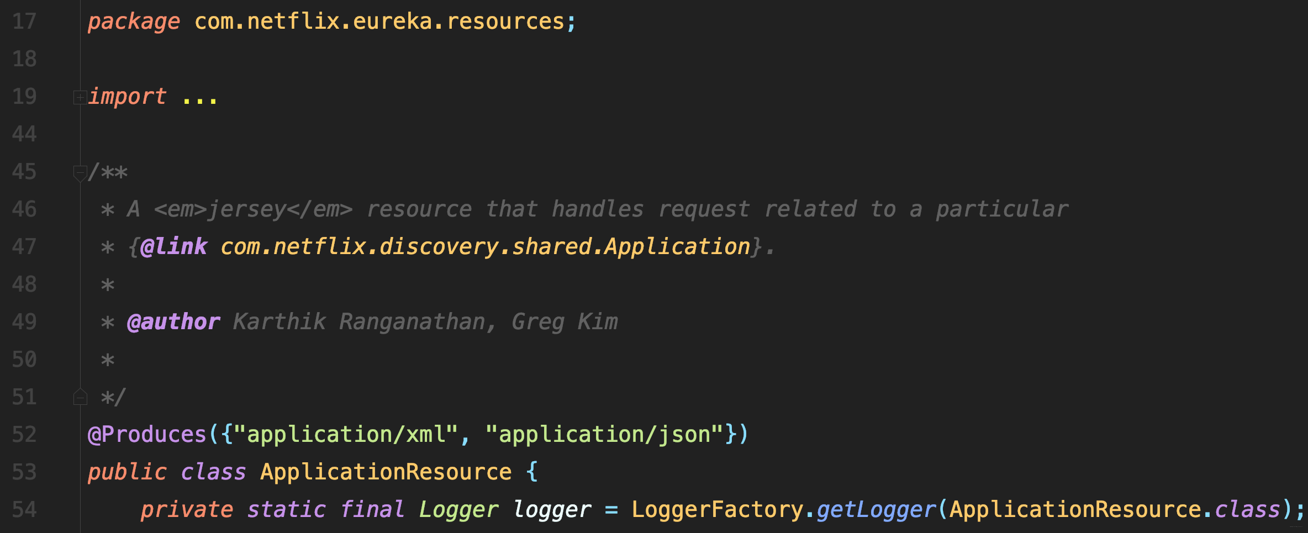Click the @author Javadoc tag

point(173,322)
